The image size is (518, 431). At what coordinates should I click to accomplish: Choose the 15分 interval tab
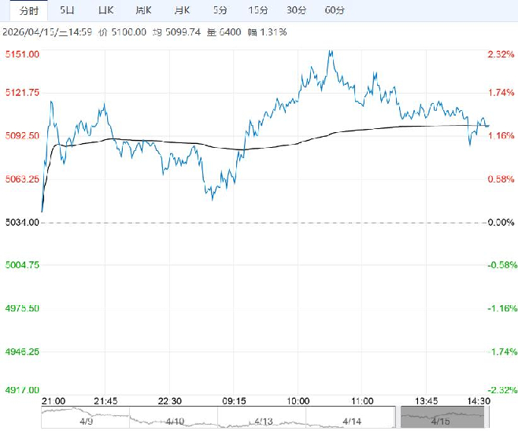257,10
